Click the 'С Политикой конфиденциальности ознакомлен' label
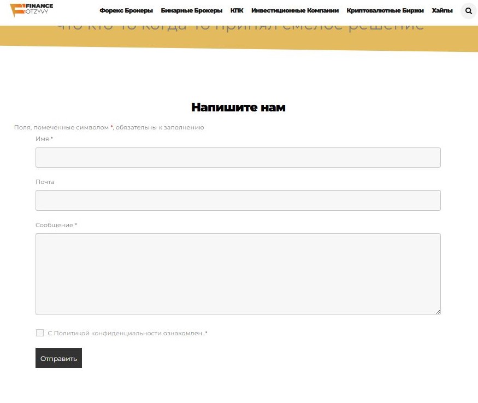The image size is (478, 403). 126,333
